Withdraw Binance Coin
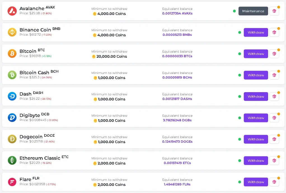The width and height of the screenshot is (286, 193). [256, 32]
